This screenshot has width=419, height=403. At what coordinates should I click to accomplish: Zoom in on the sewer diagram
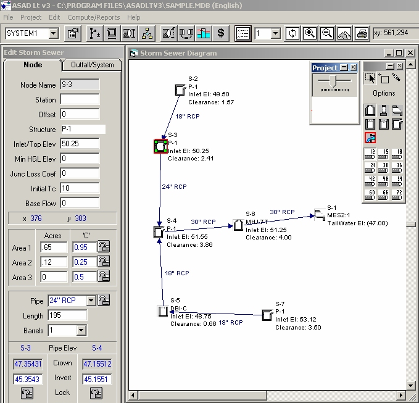pyautogui.click(x=309, y=33)
